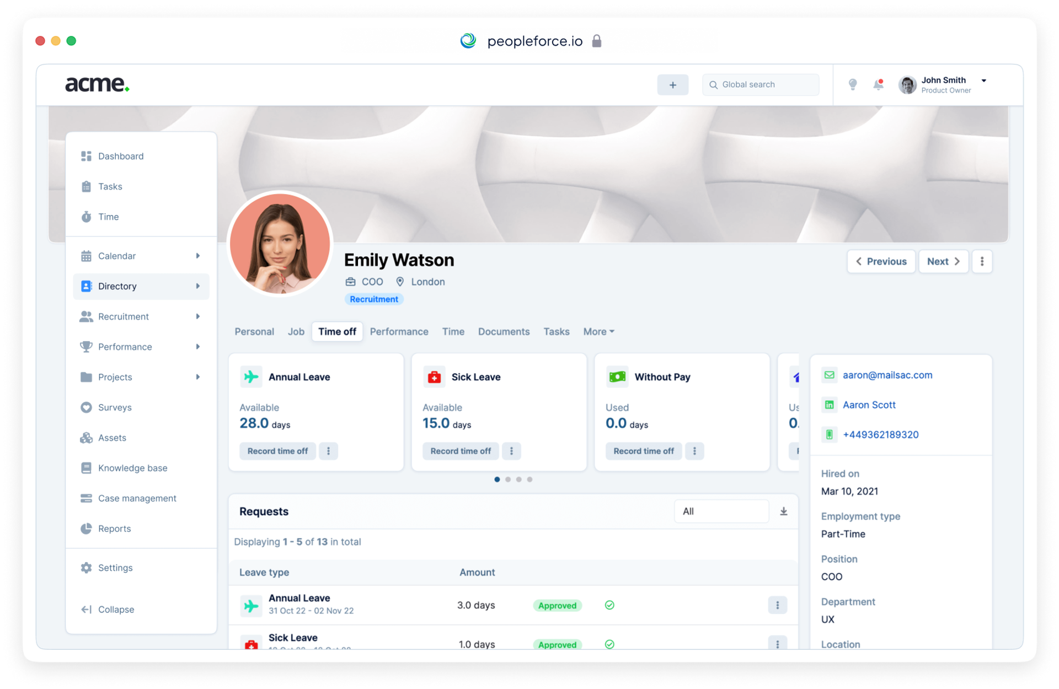
Task: Click the plus add button in header
Action: click(x=672, y=85)
